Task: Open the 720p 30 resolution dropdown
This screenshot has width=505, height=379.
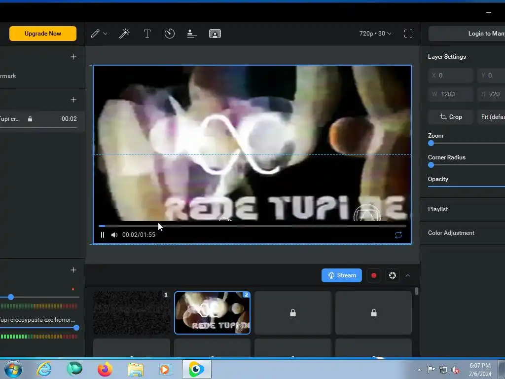Action: pyautogui.click(x=375, y=34)
